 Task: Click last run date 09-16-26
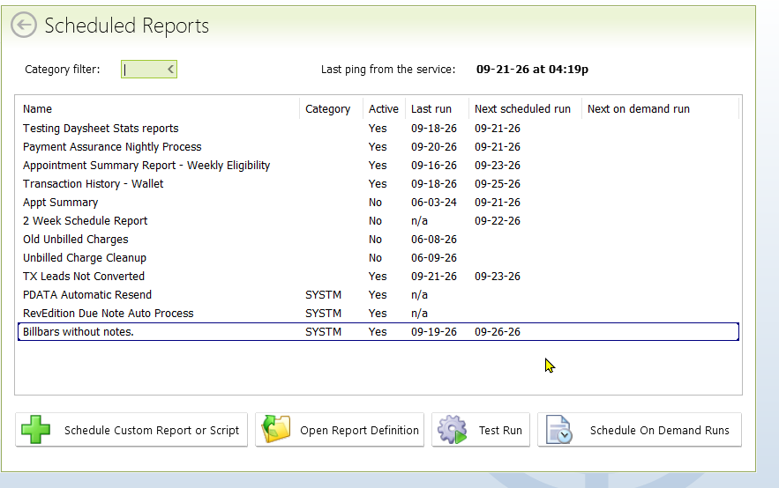[434, 165]
